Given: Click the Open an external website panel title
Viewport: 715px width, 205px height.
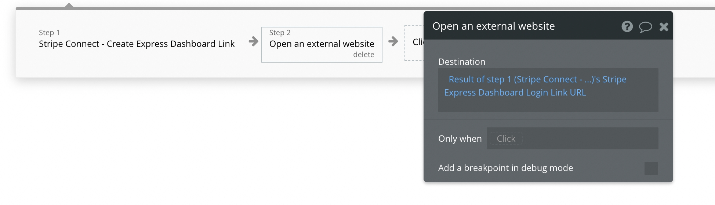Looking at the screenshot, I should point(493,26).
